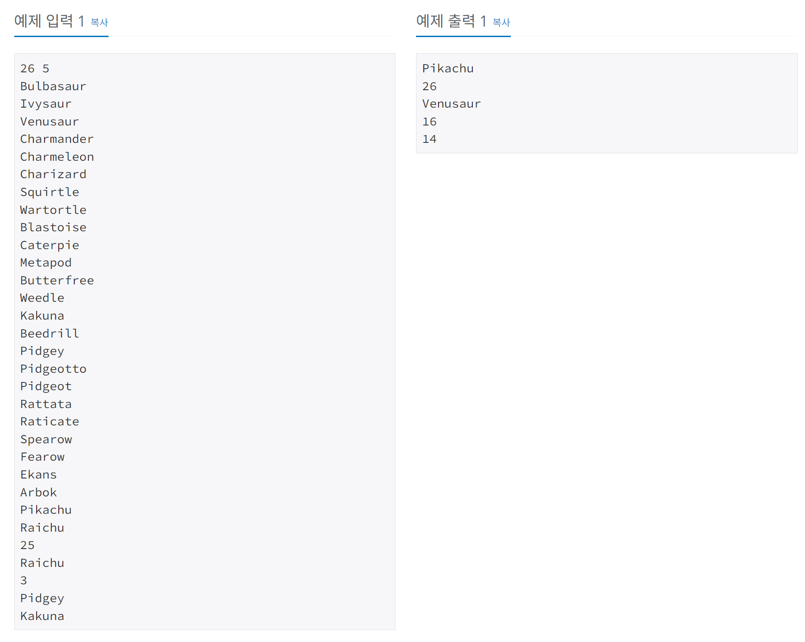Click the query line '3' in the input
Viewport: 805px width, 642px height.
(x=24, y=581)
